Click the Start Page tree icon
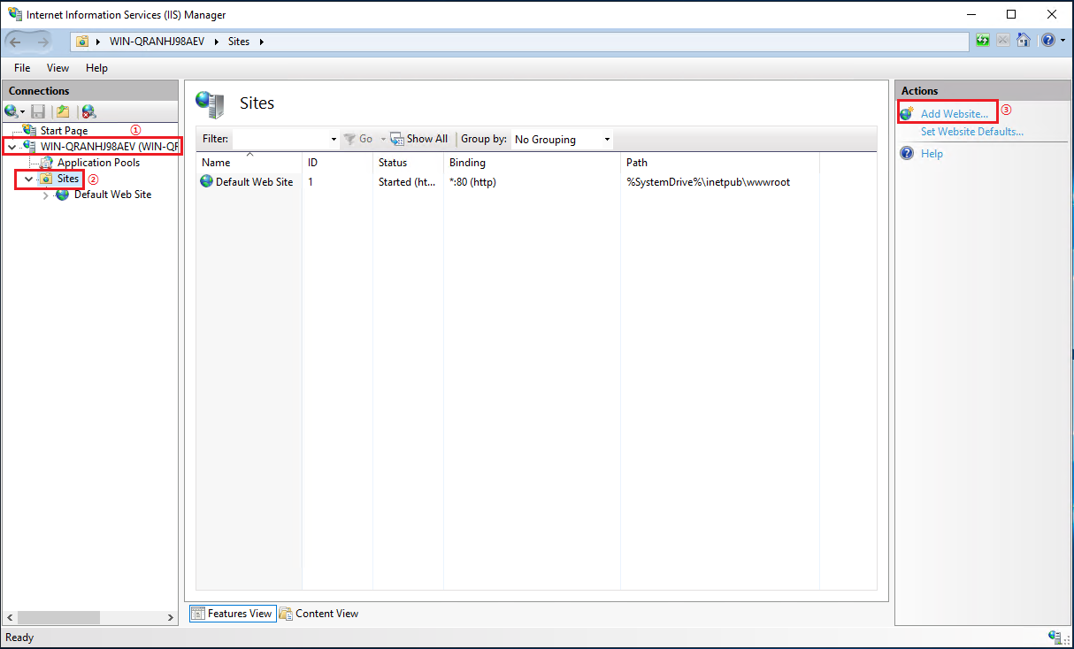This screenshot has height=649, width=1074. (30, 130)
